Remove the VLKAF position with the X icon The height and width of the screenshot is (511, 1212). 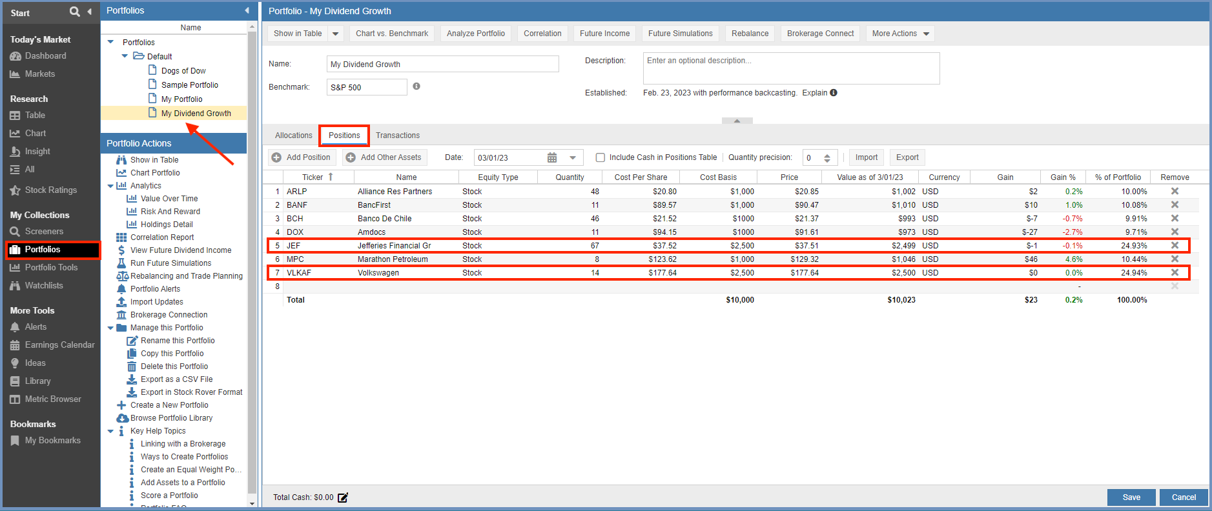pos(1175,272)
